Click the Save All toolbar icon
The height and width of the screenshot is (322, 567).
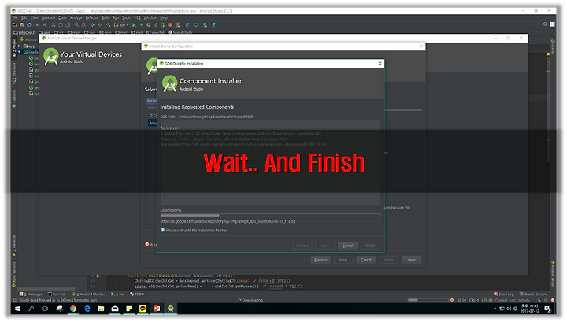[x=22, y=25]
